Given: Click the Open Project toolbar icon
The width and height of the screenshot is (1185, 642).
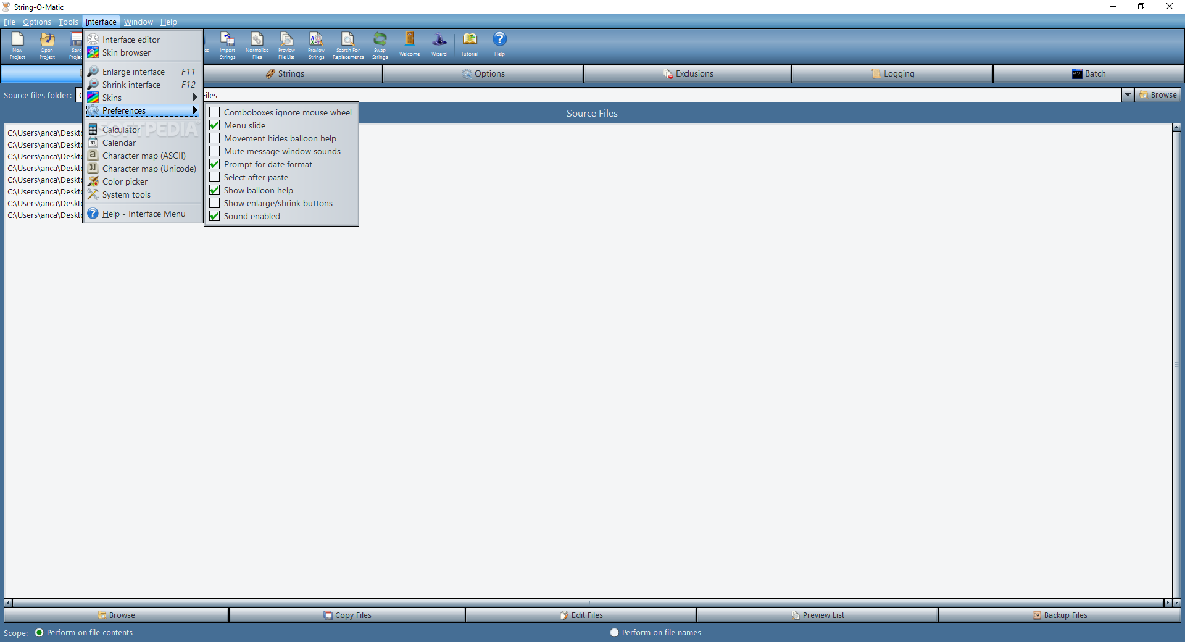Looking at the screenshot, I should [x=47, y=46].
